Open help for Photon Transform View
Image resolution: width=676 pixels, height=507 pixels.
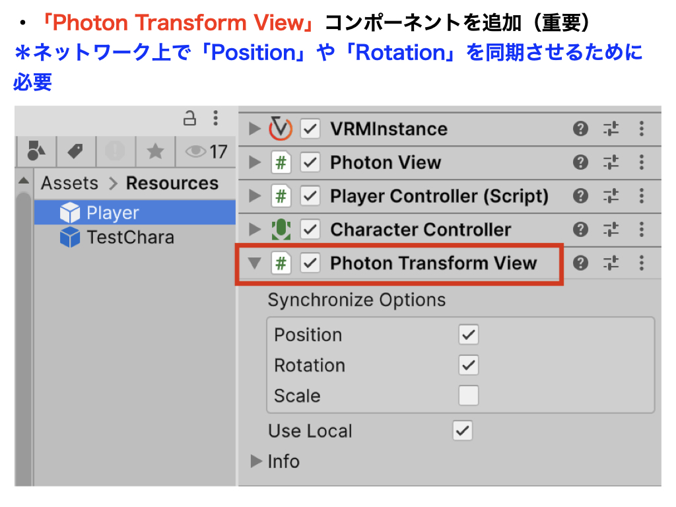click(x=580, y=263)
